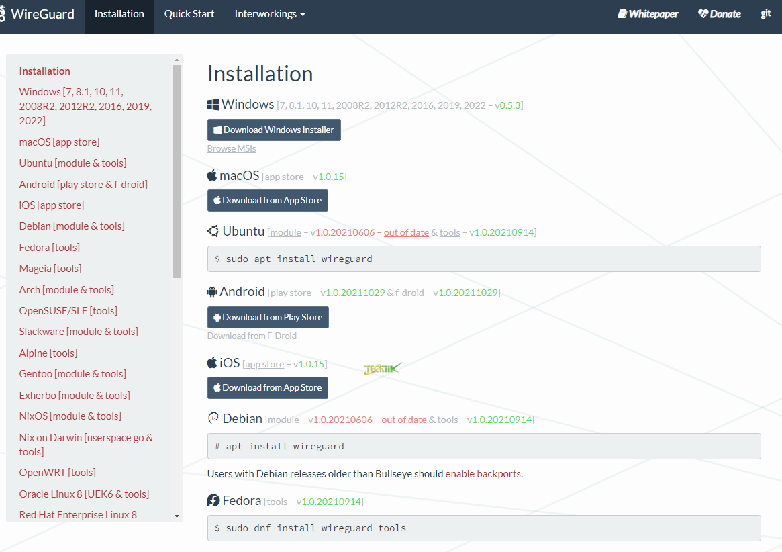Click the heart icon next to Donate

703,14
